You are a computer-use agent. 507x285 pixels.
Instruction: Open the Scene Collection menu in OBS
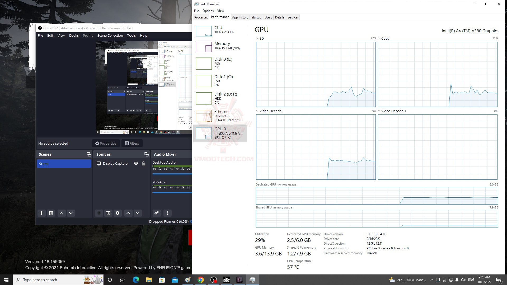pos(110,36)
